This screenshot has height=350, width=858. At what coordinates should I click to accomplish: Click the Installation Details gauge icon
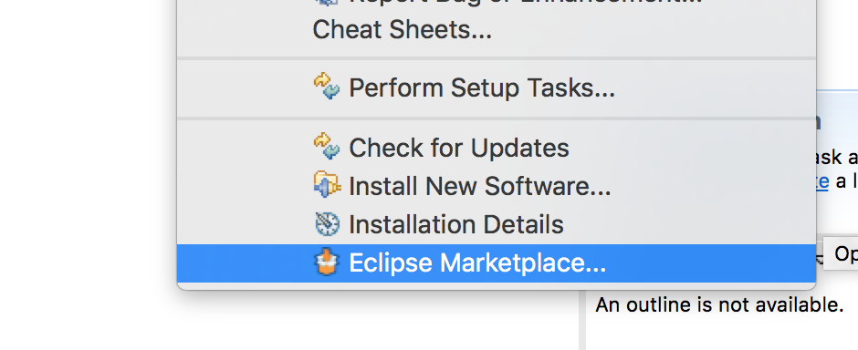[x=327, y=224]
